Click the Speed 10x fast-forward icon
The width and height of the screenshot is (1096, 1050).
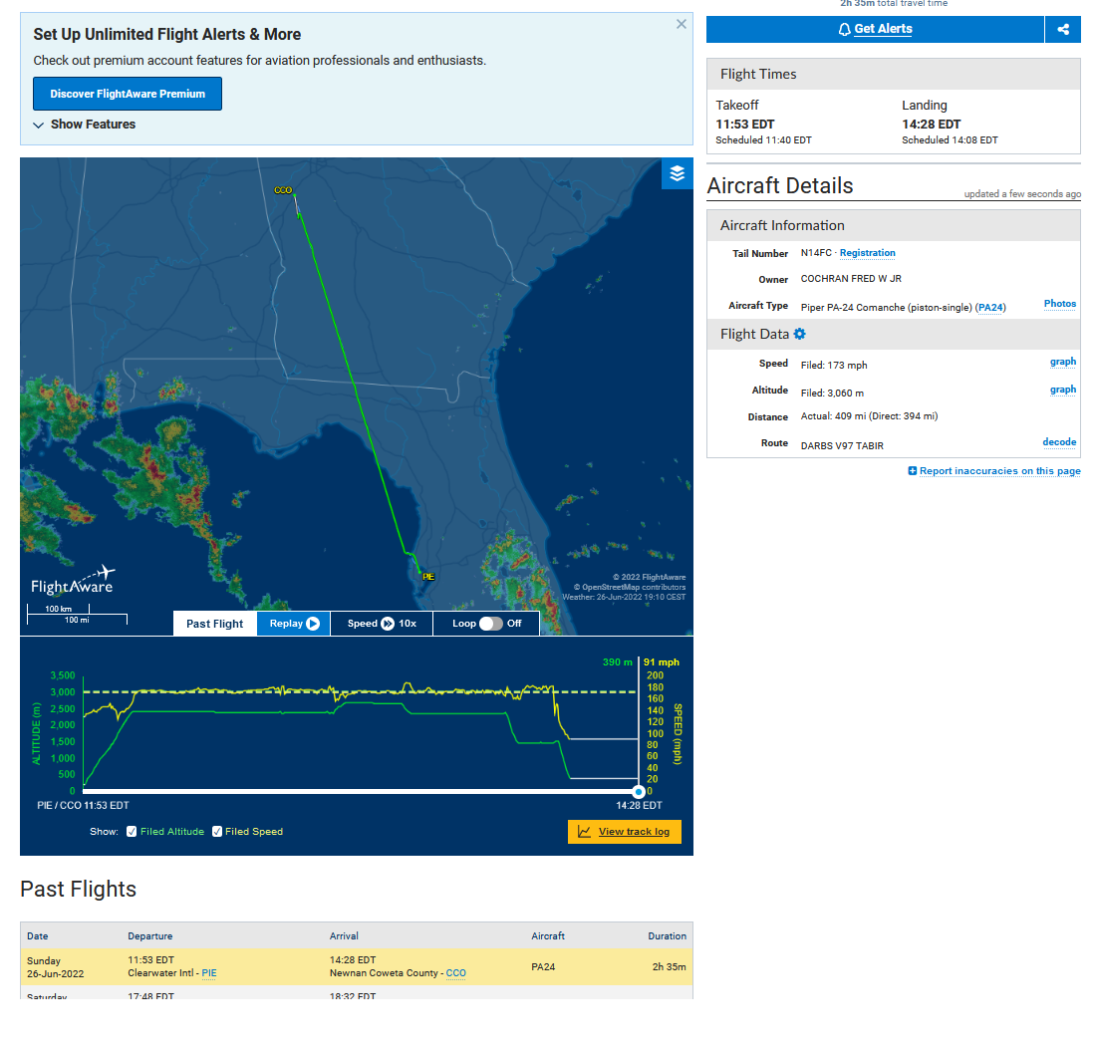coord(388,624)
